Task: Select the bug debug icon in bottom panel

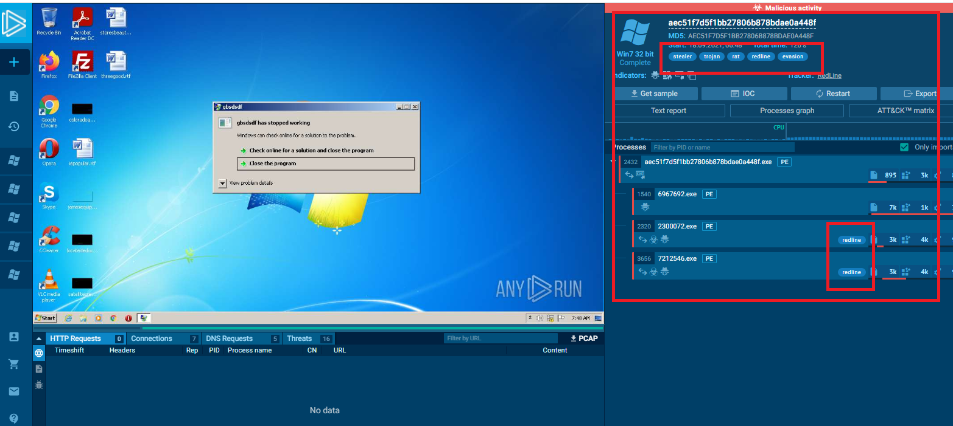Action: pyautogui.click(x=39, y=385)
